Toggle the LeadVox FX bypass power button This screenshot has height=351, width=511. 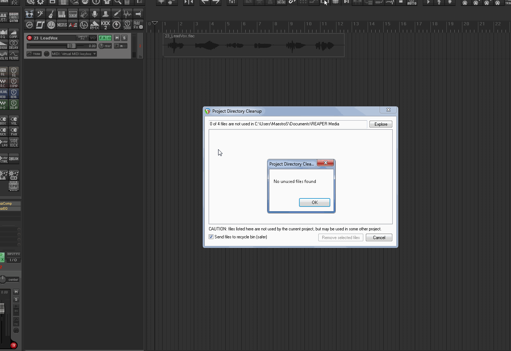tap(109, 38)
